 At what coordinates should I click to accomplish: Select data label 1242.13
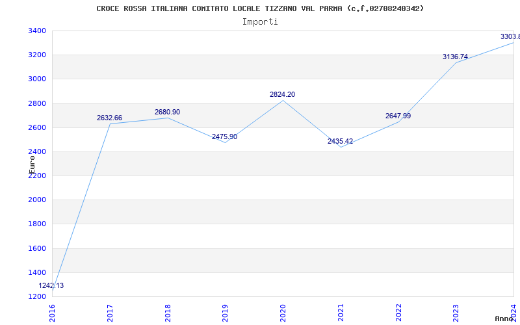tap(51, 285)
